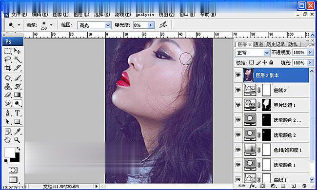Open the Layers panel options menu
Viewport: 317px width, 190px height.
coord(311,46)
